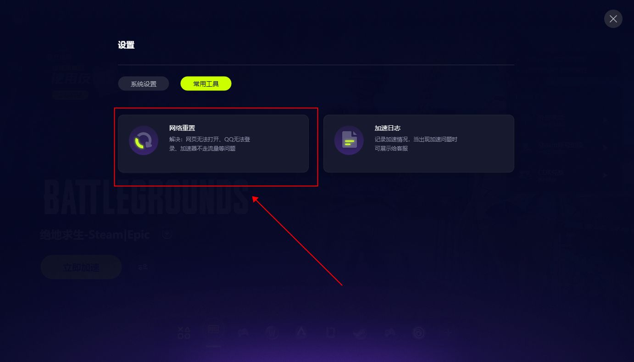
Task: Close the 设置 overlay with the X
Action: (613, 19)
